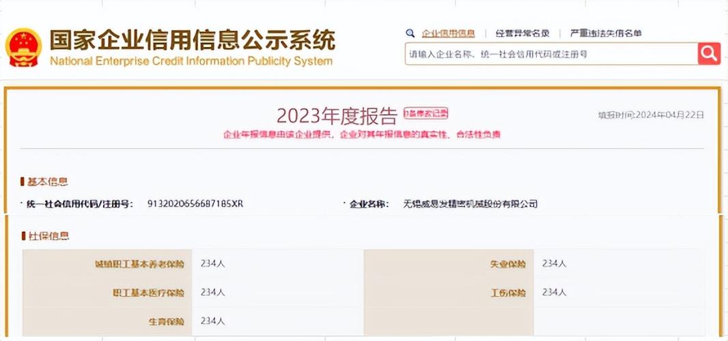Screen dimensions: 728x341
Task: Click the small blue magnifier icon
Action: pos(410,33)
